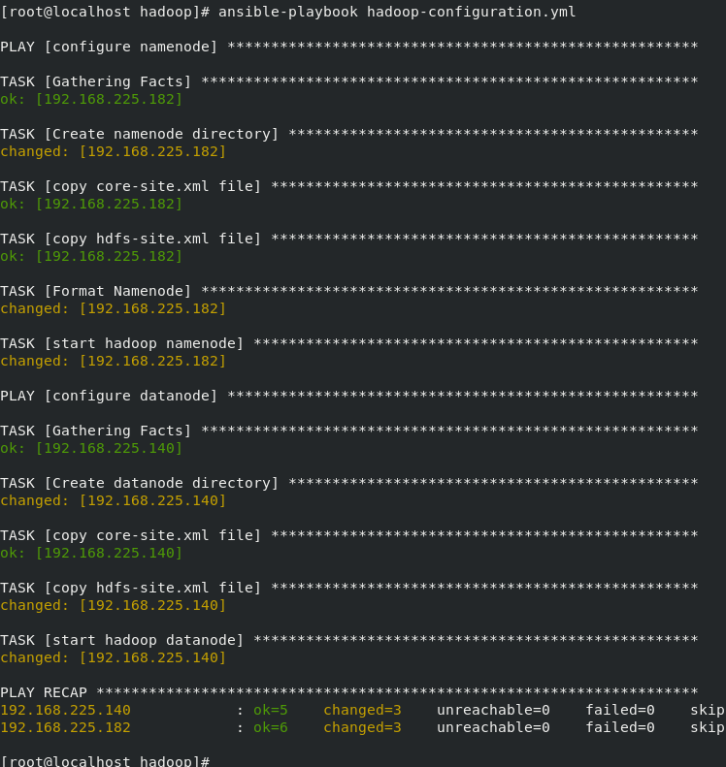
Task: Click 'ok=6' in the recap row
Action: [x=271, y=728]
